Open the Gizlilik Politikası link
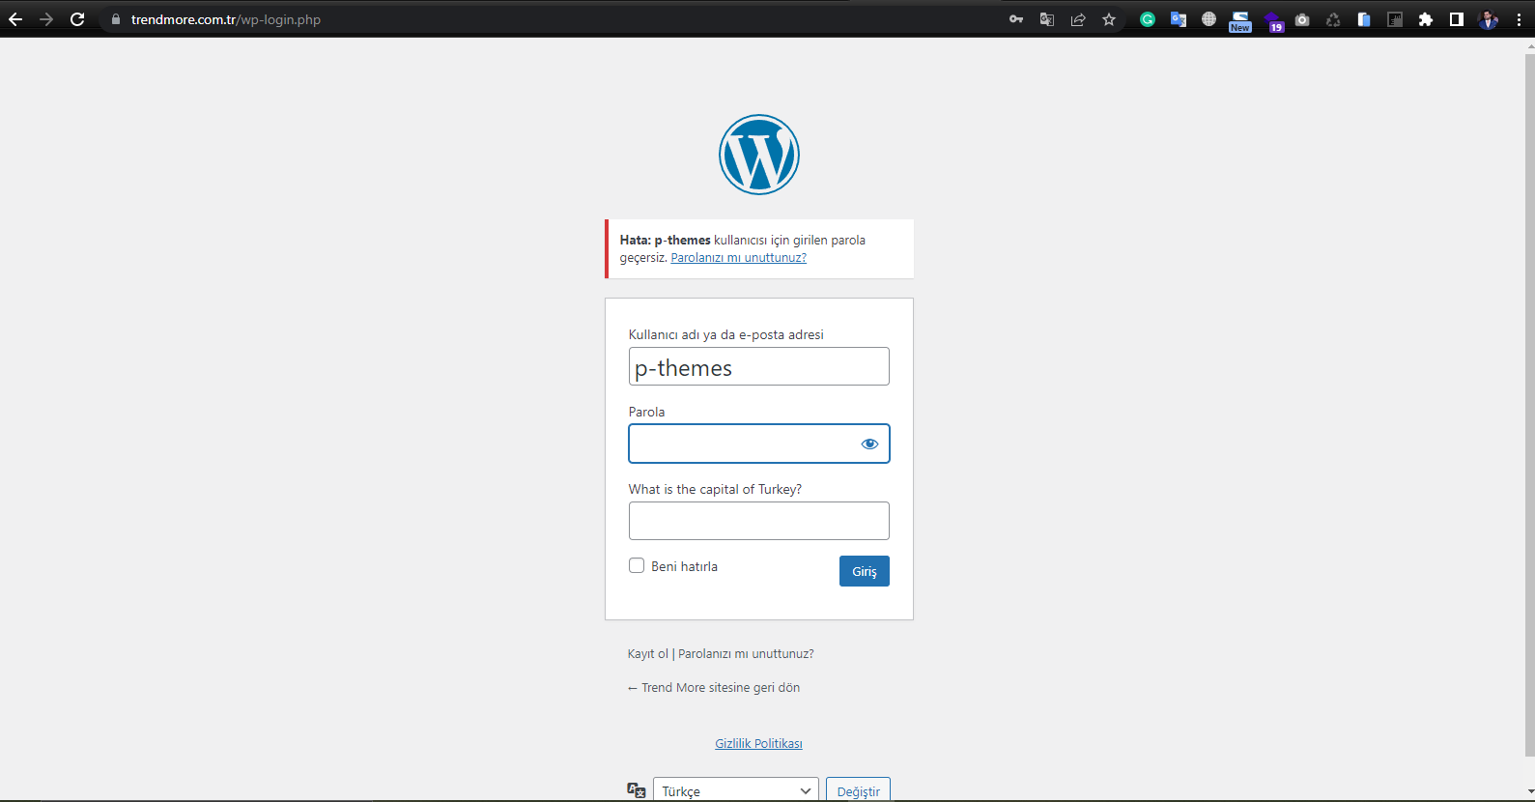 tap(758, 744)
